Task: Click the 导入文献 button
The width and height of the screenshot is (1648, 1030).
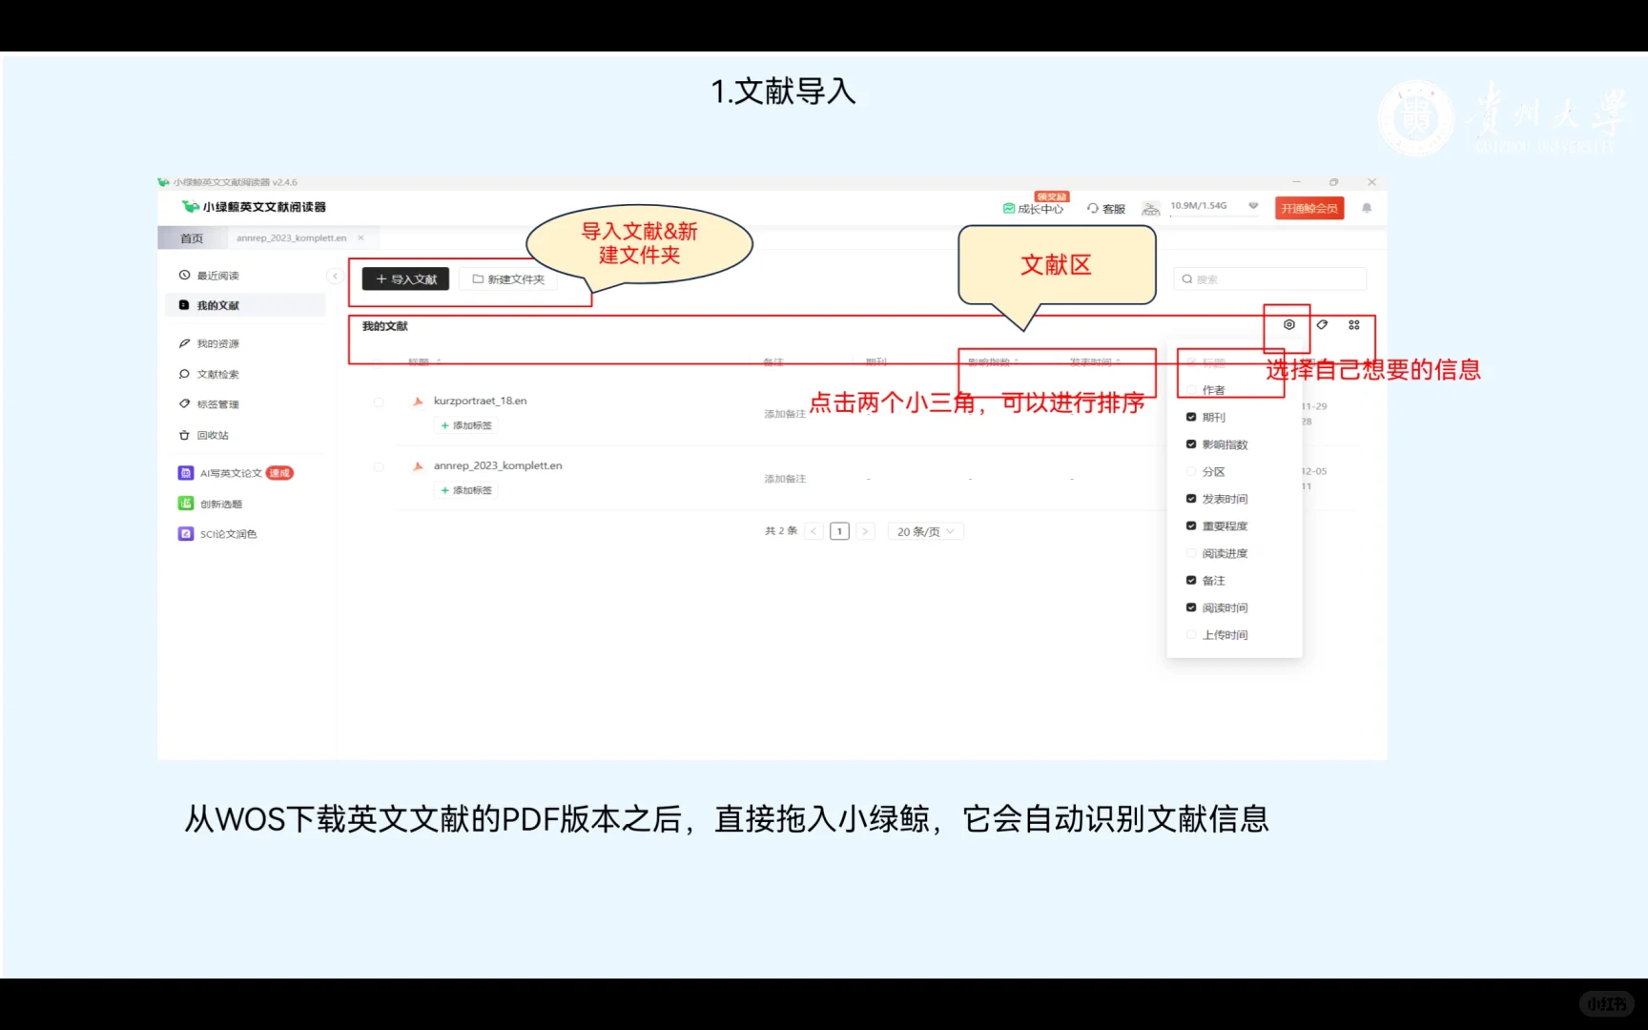Action: click(x=405, y=279)
